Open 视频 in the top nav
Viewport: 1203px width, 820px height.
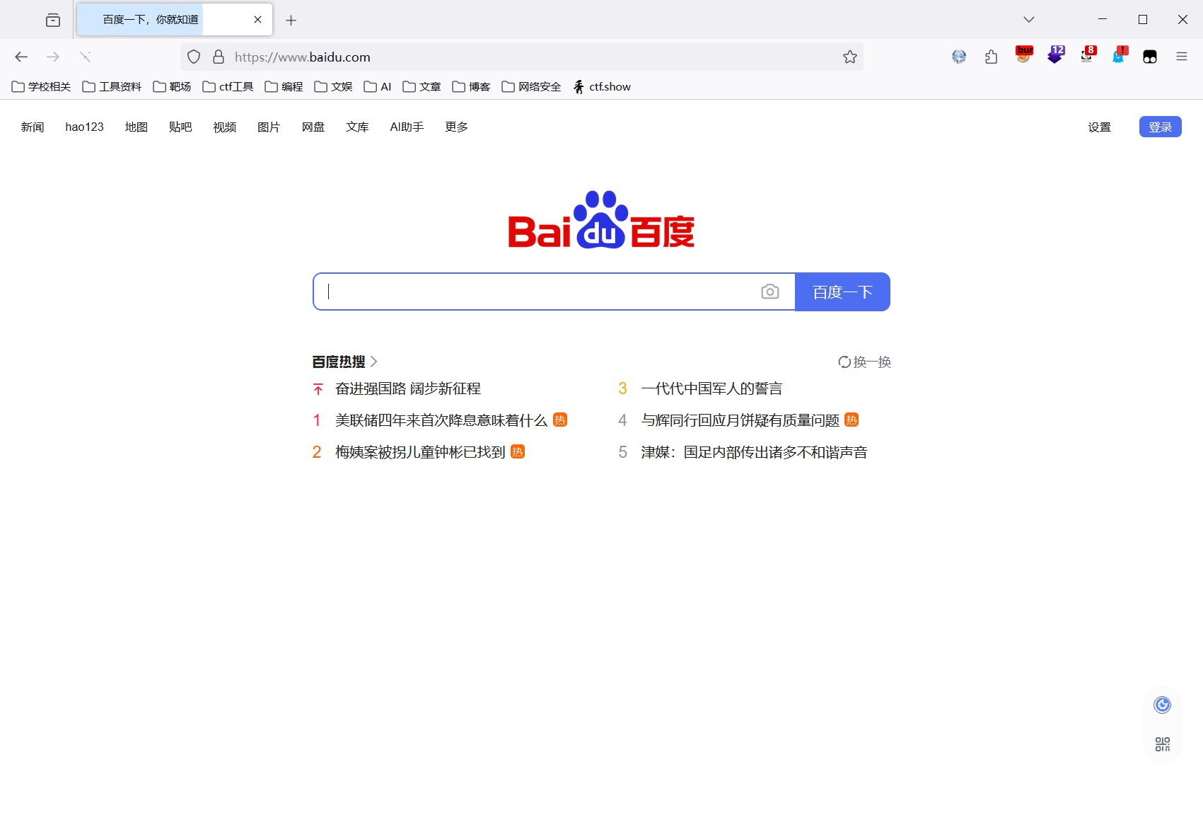pos(224,127)
